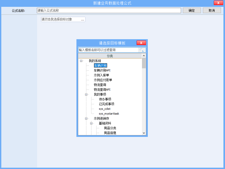Viewport: 225px width, 169px height.
Task: Select the 商品分类 template
Action: click(110, 128)
